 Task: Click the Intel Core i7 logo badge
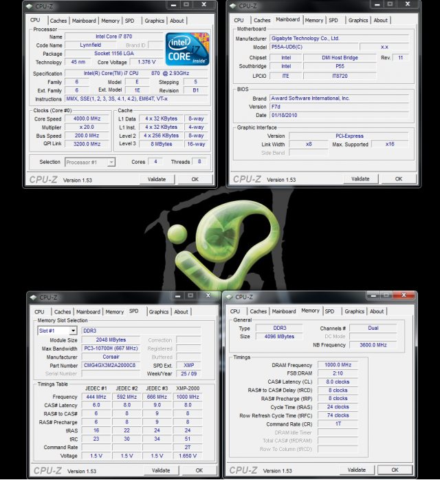tap(187, 49)
